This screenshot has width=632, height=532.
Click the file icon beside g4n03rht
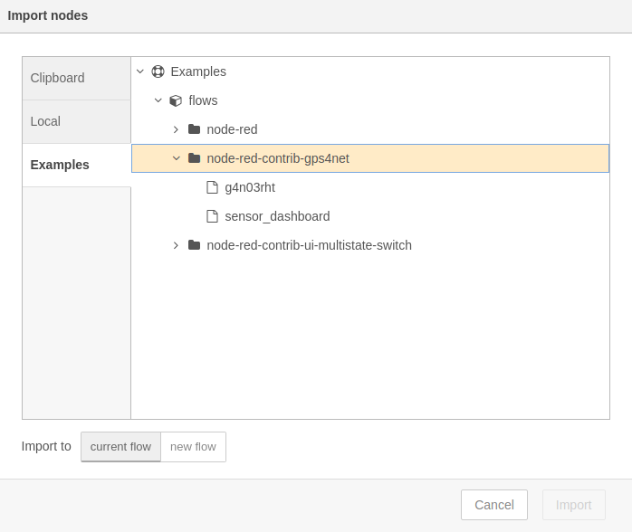click(x=213, y=187)
